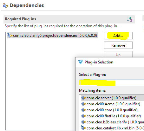Click the Add... button
The height and width of the screenshot is (131, 144).
click(x=118, y=36)
